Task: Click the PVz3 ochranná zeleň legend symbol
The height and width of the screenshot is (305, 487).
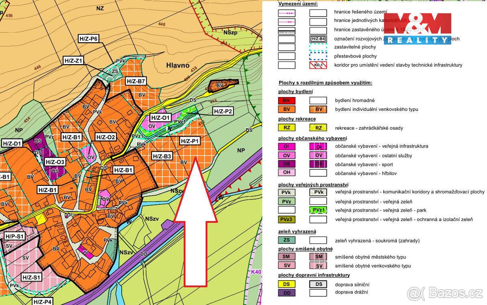Action: pos(287,219)
